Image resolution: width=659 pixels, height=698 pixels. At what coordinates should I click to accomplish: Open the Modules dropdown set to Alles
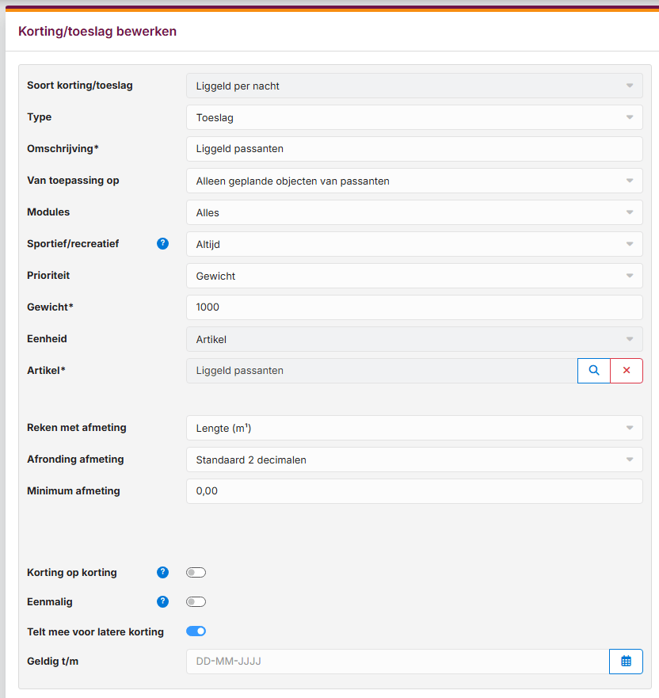tap(413, 212)
